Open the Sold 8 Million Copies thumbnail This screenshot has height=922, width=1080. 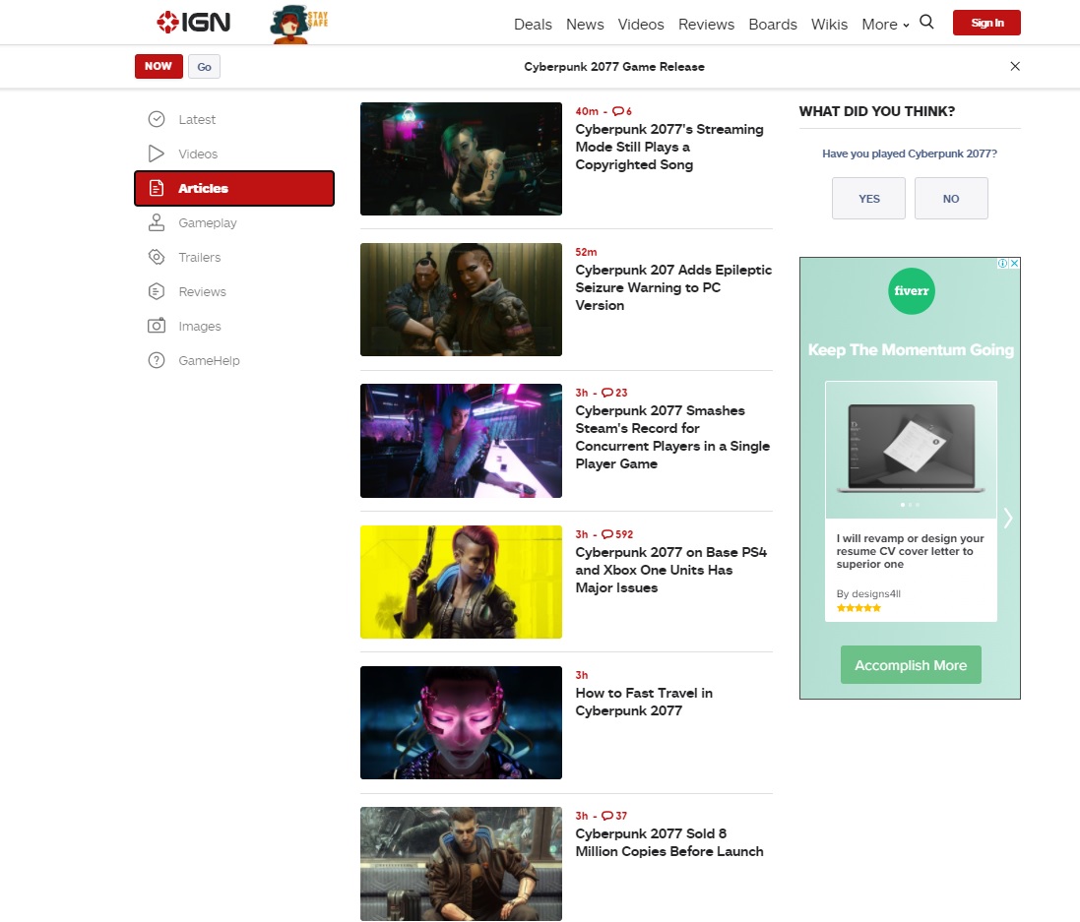[461, 864]
